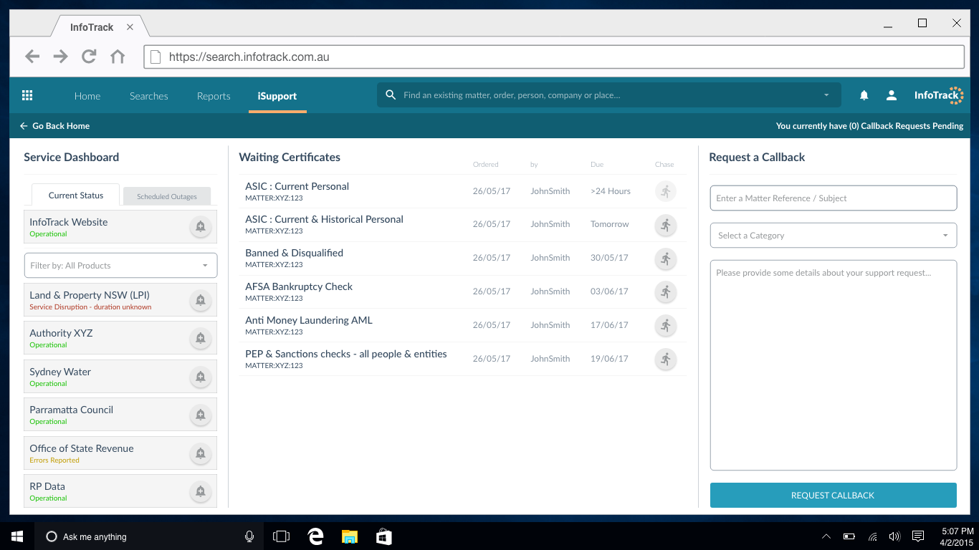979x550 pixels.
Task: Chase ASIC : Current & Historical Personal certificate
Action: (x=666, y=225)
